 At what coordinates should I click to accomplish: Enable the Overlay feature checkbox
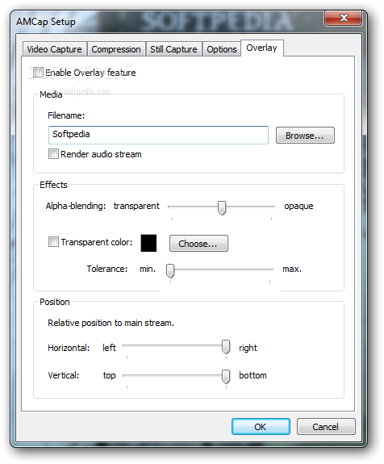pos(38,72)
